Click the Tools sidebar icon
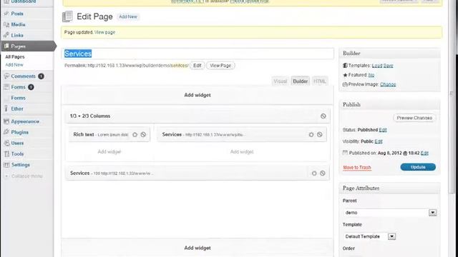458x257 pixels. click(6, 154)
